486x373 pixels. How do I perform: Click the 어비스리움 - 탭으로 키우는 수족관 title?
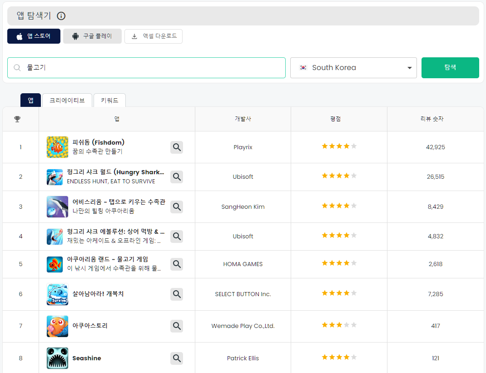coord(119,202)
